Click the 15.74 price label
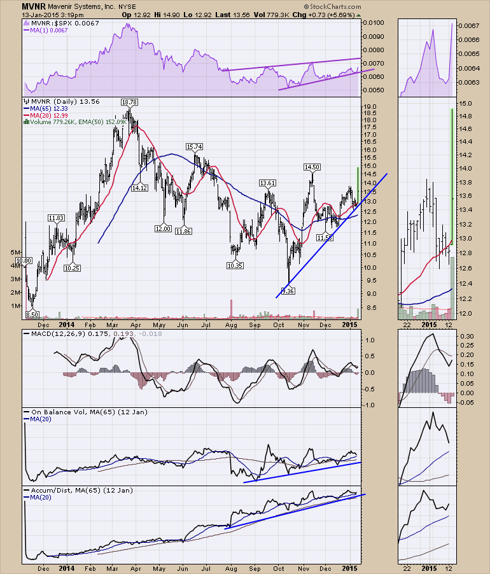 194,146
